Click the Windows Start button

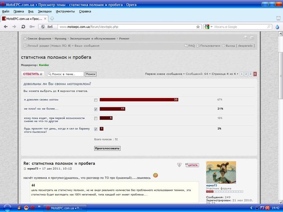[7, 208]
